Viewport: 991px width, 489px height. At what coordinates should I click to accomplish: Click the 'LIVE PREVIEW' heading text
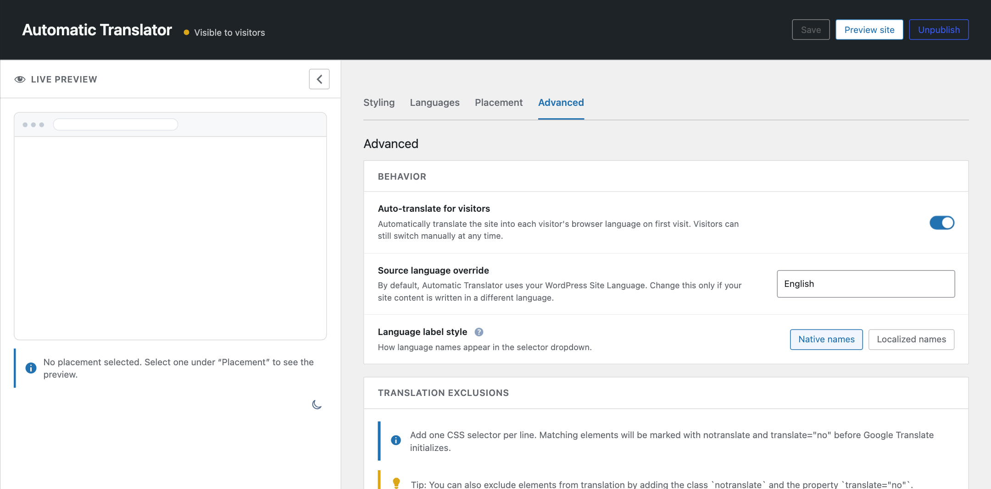(64, 79)
